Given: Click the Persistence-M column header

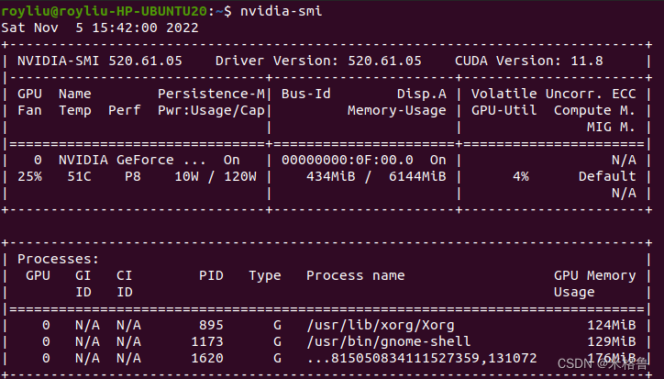Looking at the screenshot, I should [211, 94].
